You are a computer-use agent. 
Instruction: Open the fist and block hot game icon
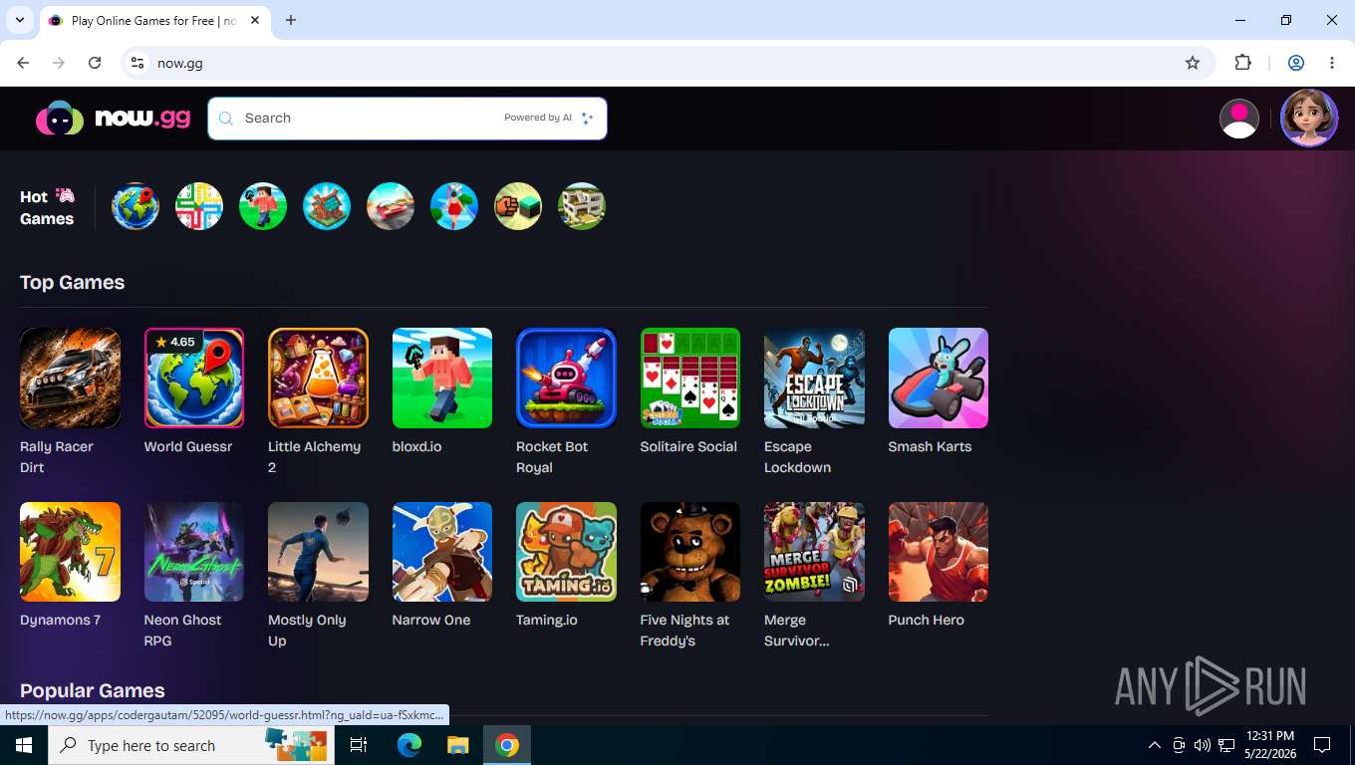518,206
